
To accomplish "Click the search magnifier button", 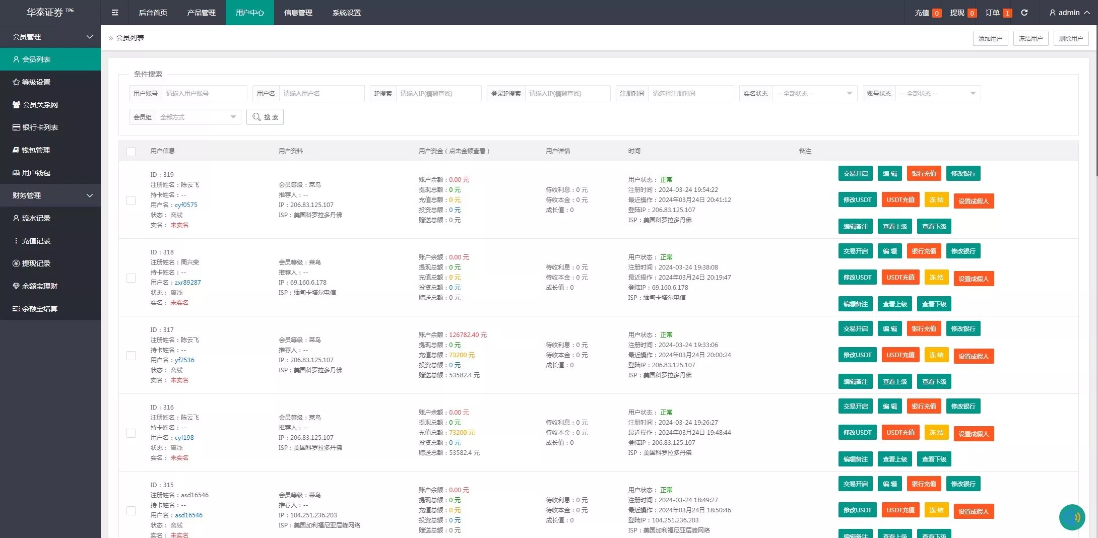I will coord(265,117).
